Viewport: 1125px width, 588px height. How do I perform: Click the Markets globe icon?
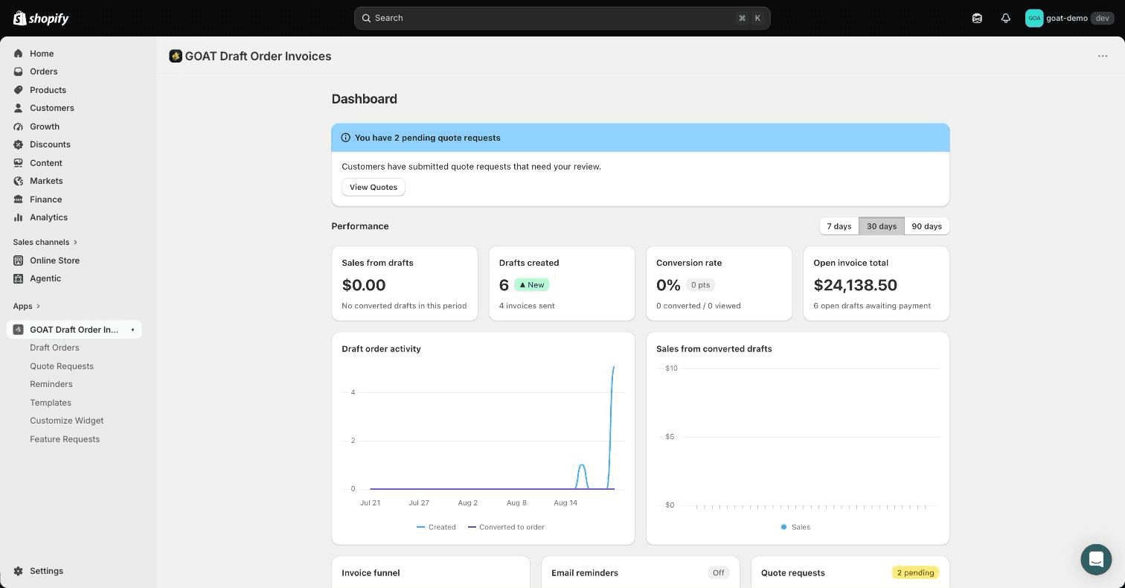[x=19, y=181]
